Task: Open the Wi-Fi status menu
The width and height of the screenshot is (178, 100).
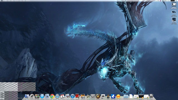Action: coord(156,1)
